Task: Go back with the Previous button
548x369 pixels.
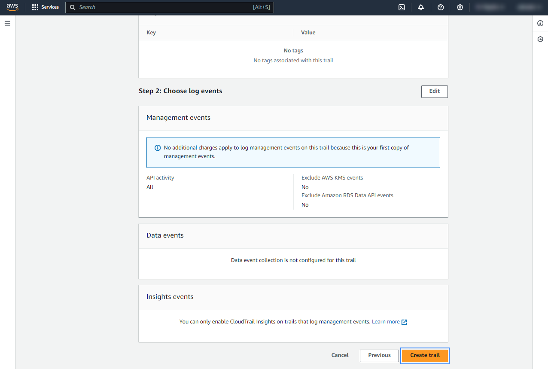Action: click(x=379, y=355)
